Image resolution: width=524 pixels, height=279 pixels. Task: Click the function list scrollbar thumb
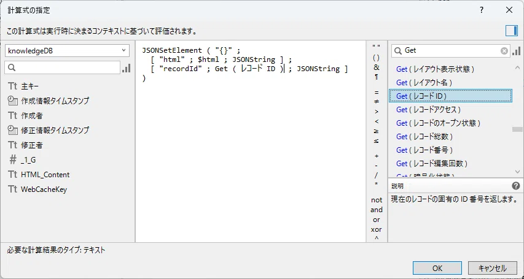click(x=518, y=129)
